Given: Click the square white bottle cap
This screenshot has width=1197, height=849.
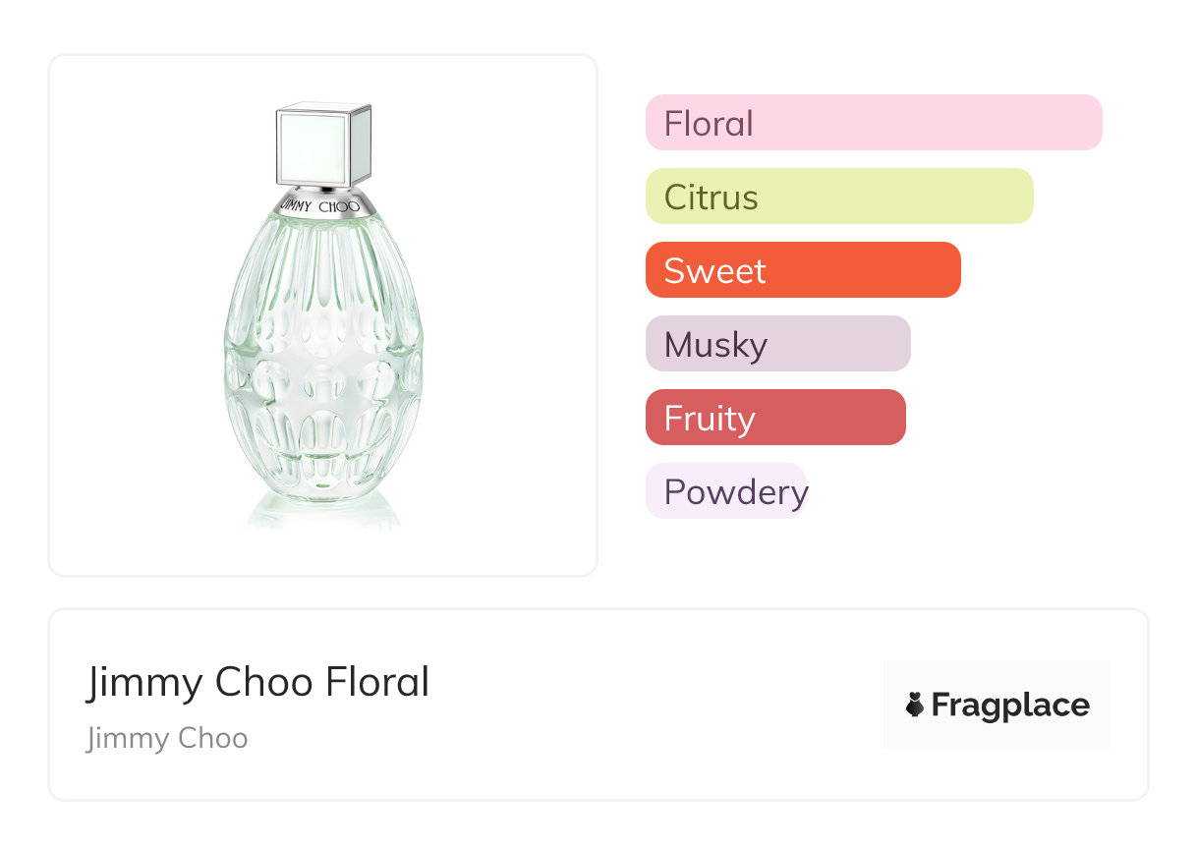Looking at the screenshot, I should pos(323,144).
